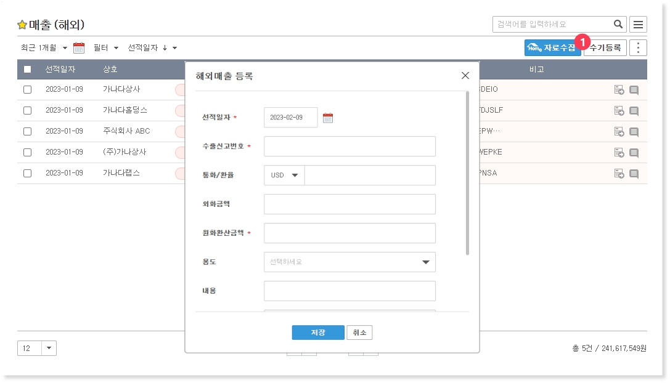670x383 pixels.
Task: Open the 최근 1개월 period menu
Action: coord(44,48)
